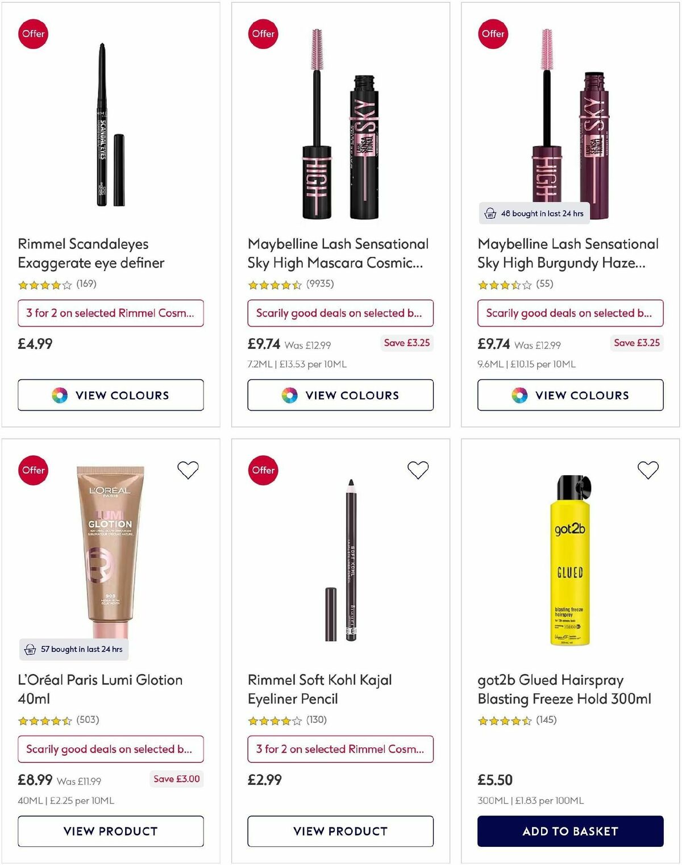Click the colour wheel icon on Cosmic Black mascara card

pos(290,395)
